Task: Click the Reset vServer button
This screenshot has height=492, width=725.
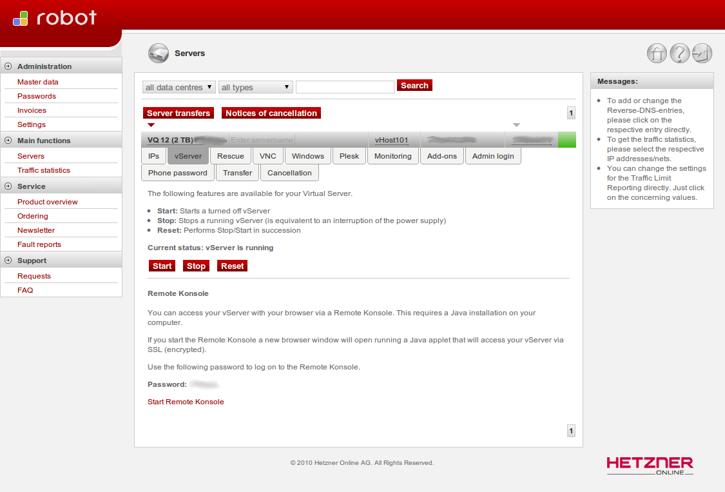Action: pos(232,266)
